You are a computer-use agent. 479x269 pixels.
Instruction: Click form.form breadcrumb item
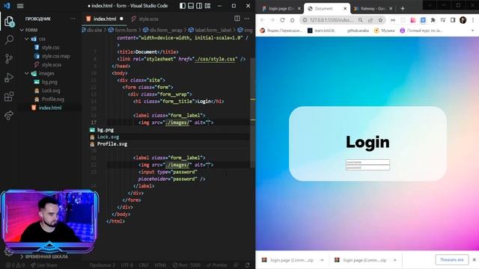pyautogui.click(x=126, y=30)
